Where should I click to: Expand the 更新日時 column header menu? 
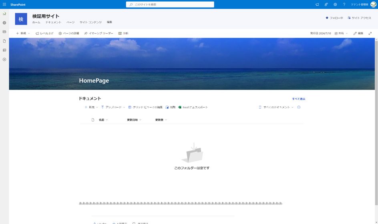tap(134, 120)
